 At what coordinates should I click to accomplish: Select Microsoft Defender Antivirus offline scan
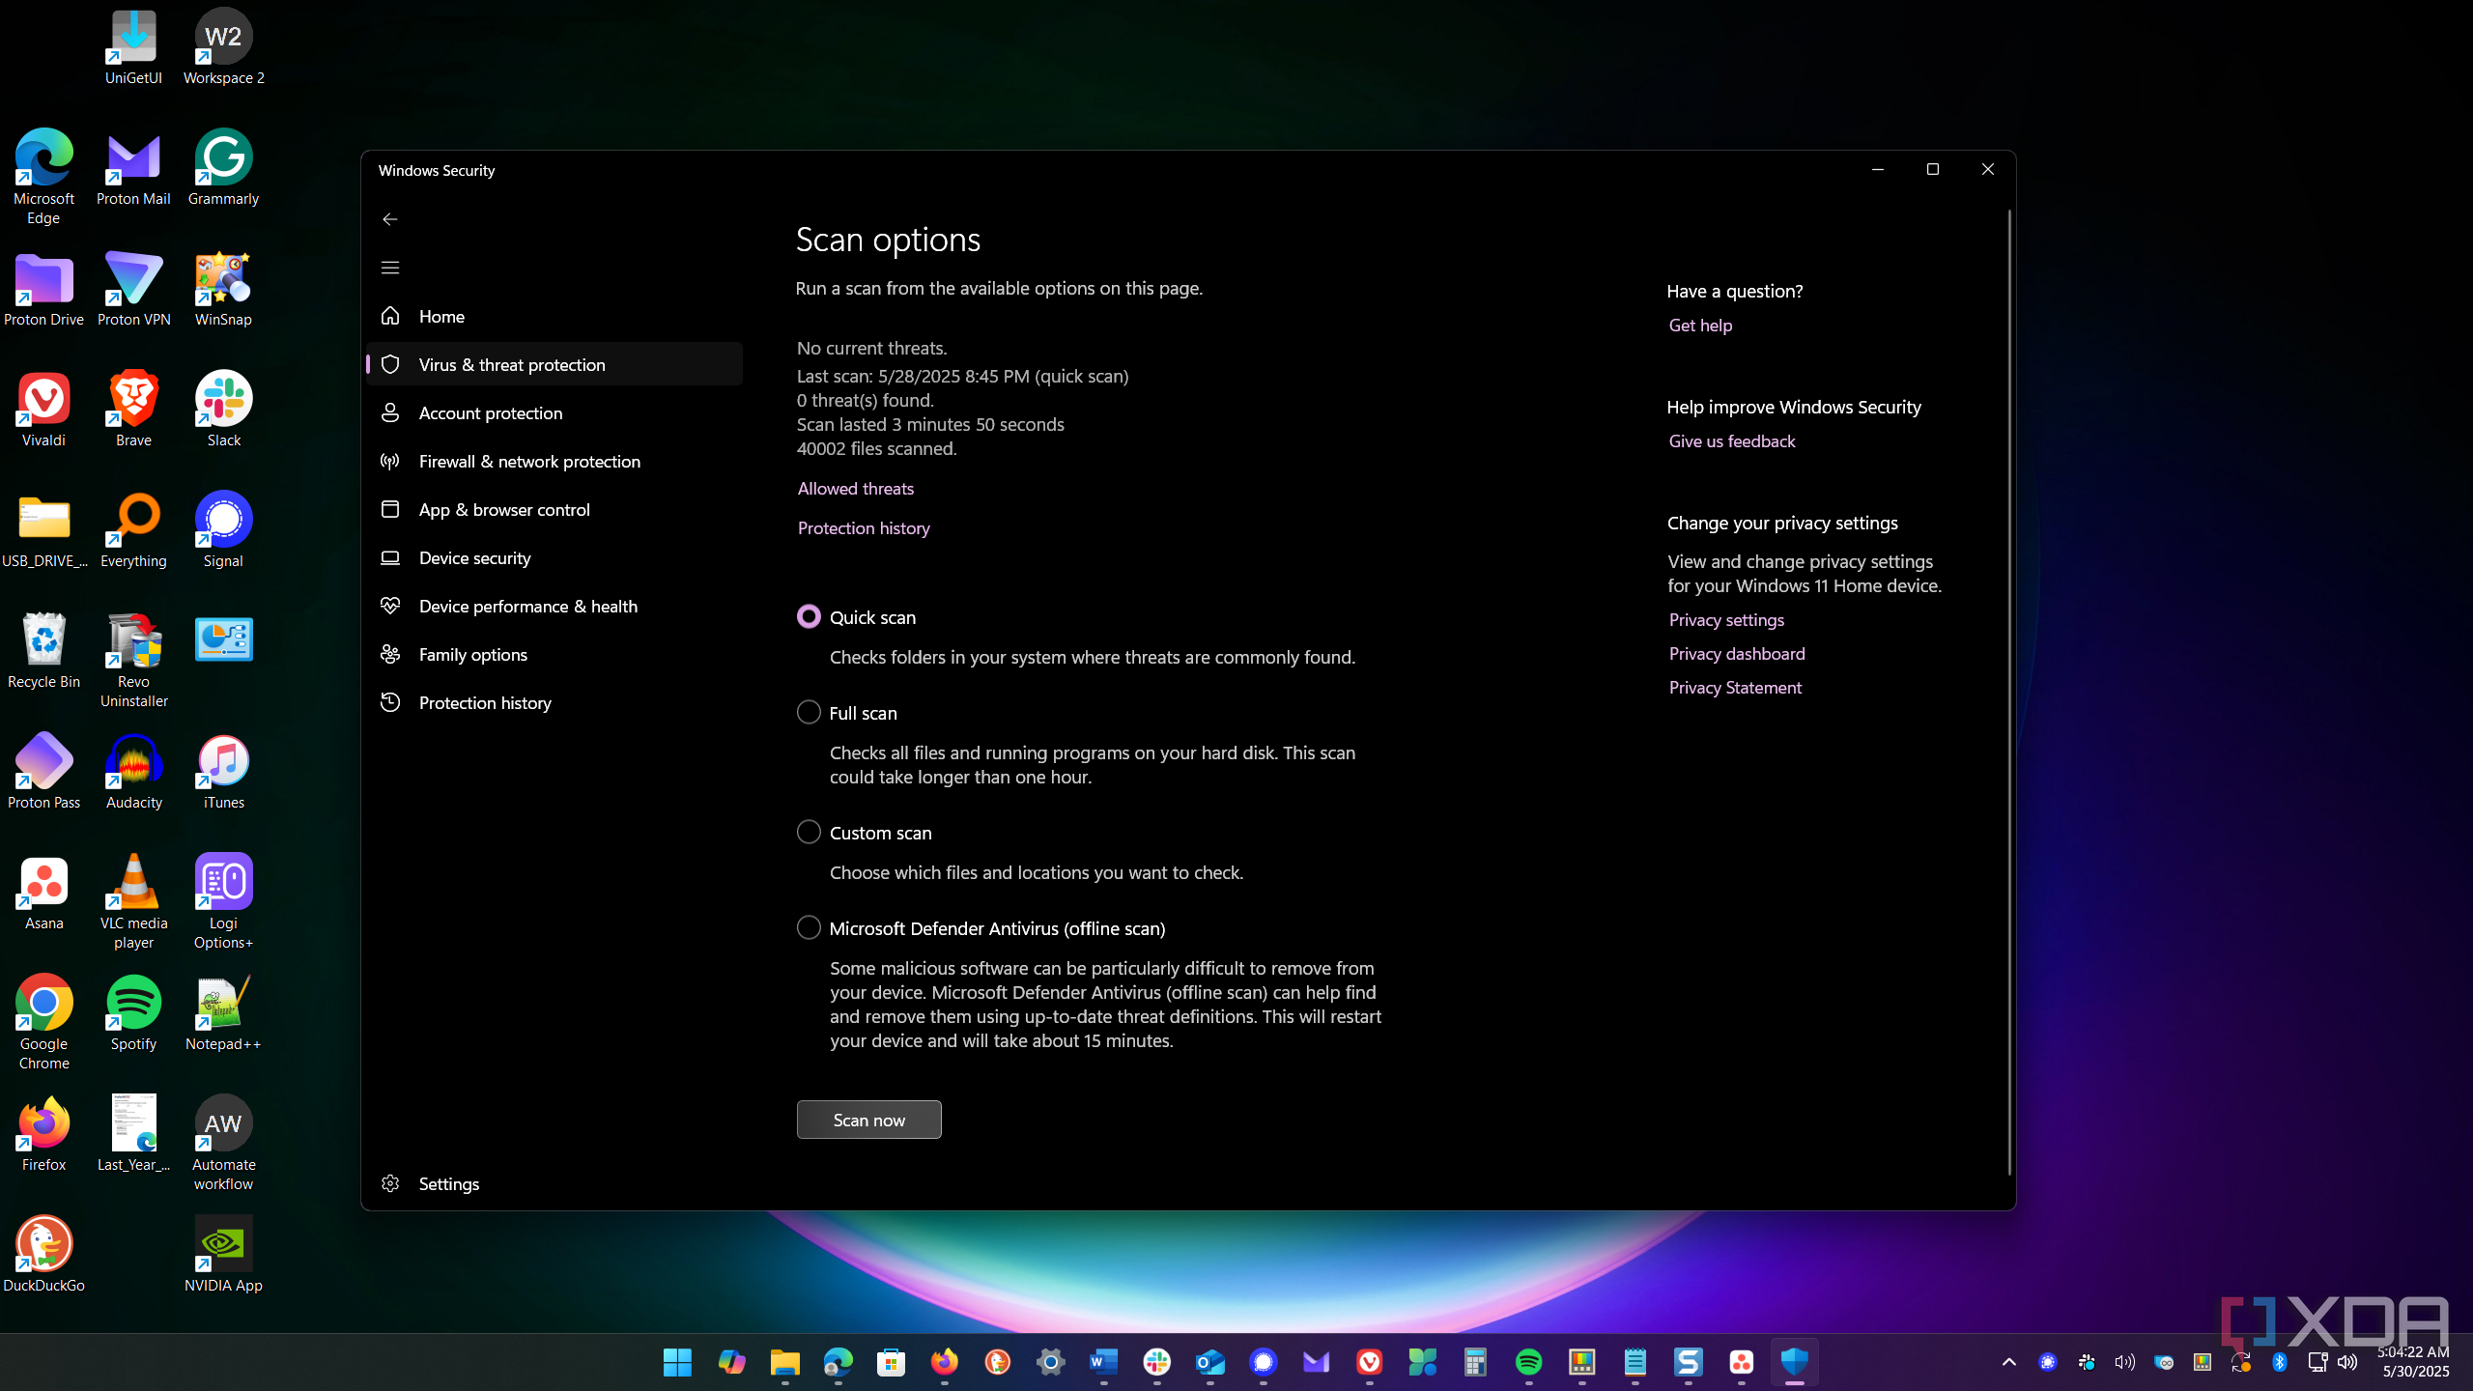(809, 927)
